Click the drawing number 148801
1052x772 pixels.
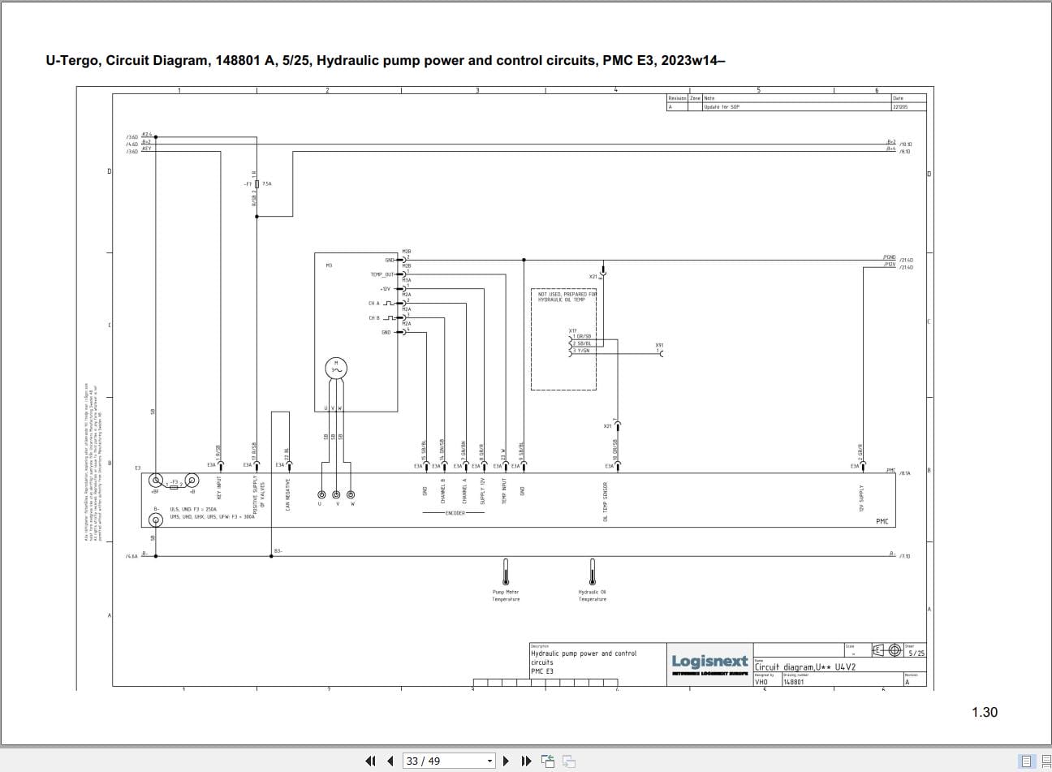[x=793, y=683]
